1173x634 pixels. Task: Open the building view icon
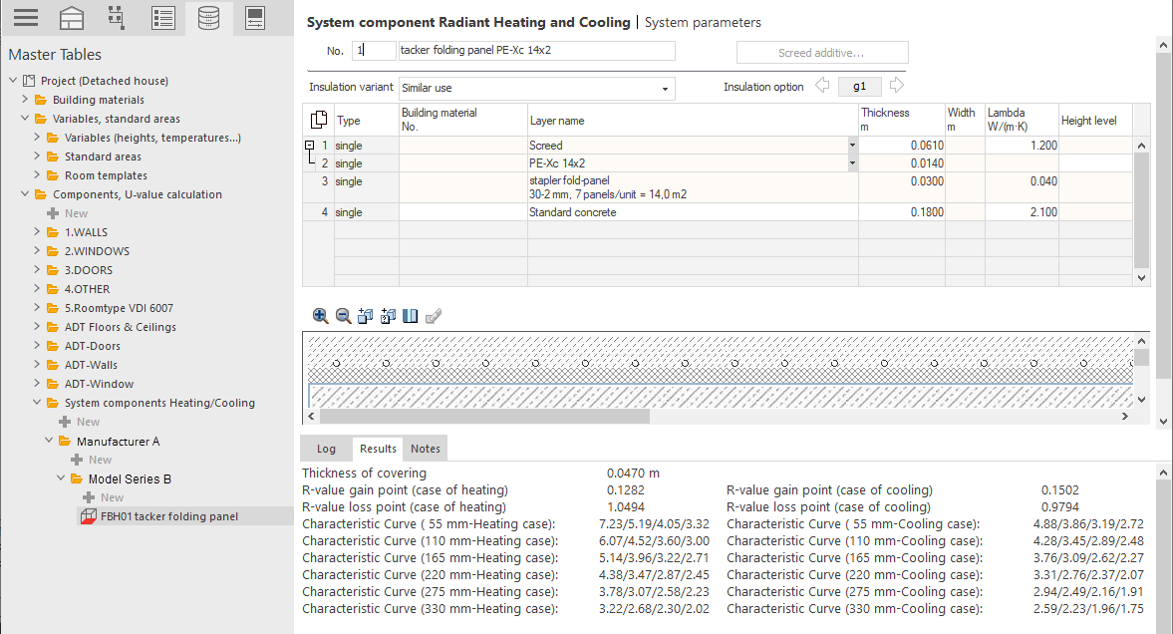pos(72,18)
